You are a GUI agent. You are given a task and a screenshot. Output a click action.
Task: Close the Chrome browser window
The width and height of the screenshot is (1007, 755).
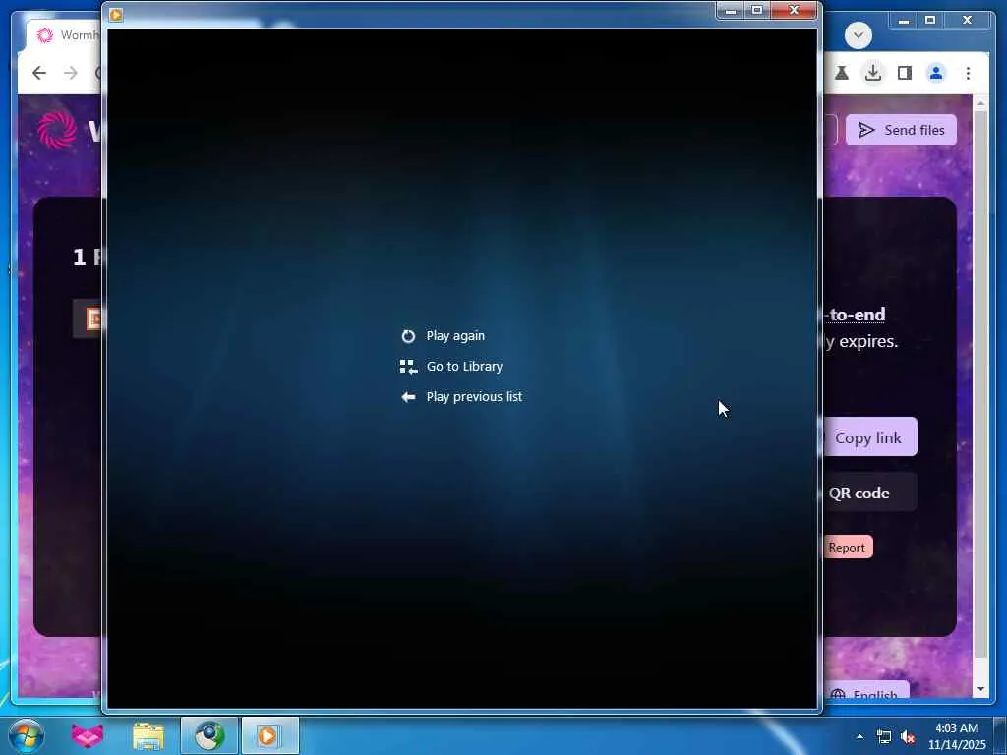(968, 21)
